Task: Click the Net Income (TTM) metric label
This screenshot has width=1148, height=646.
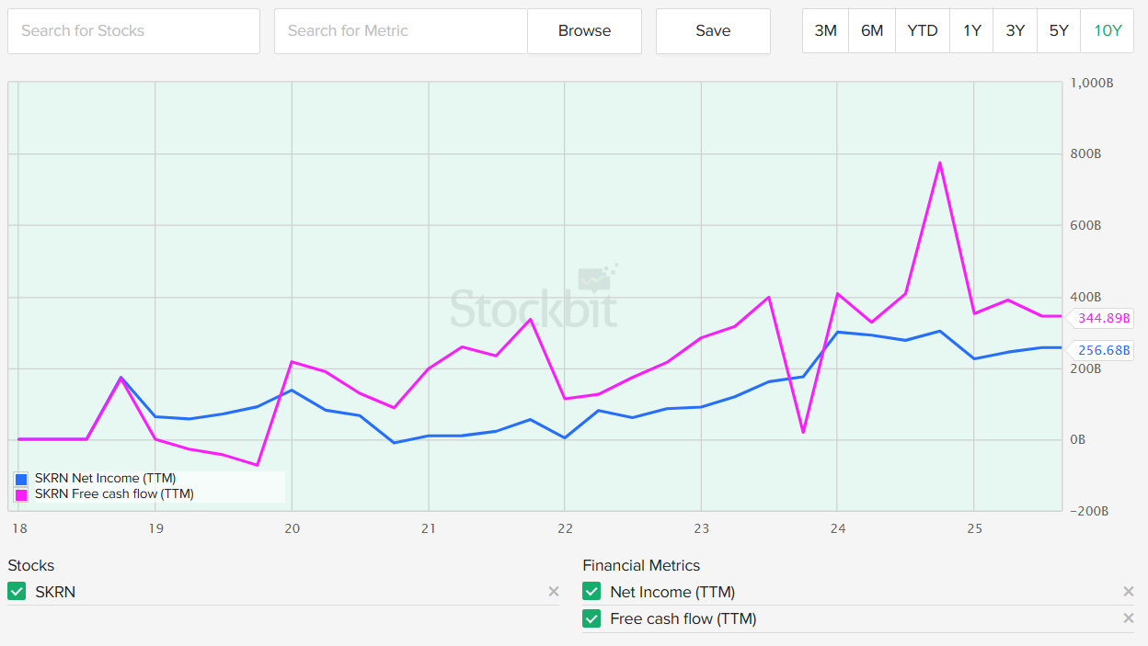Action: point(672,592)
